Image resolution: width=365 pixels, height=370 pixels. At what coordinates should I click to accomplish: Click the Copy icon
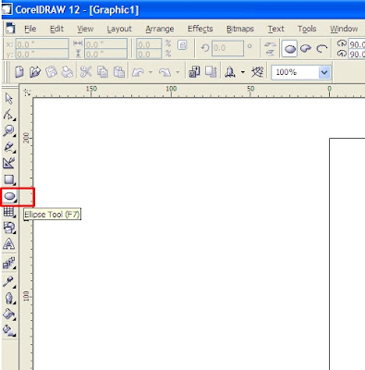tap(103, 72)
